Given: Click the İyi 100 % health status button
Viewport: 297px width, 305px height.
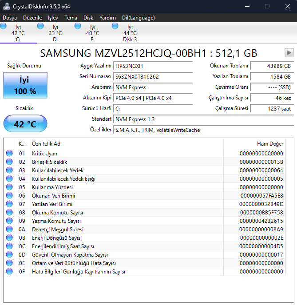Looking at the screenshot, I should [25, 86].
